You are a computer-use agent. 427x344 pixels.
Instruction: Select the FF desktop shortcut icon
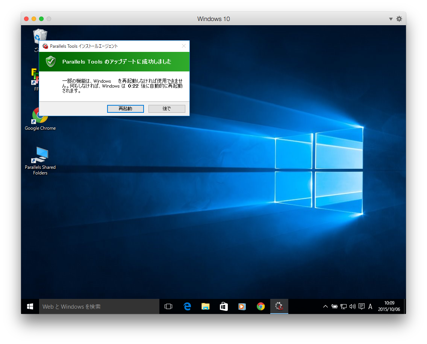[35, 79]
